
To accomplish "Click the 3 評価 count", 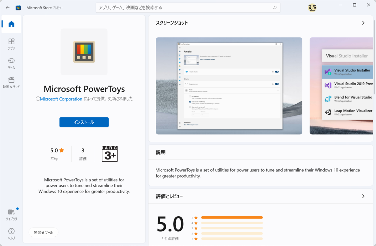I will (x=83, y=154).
